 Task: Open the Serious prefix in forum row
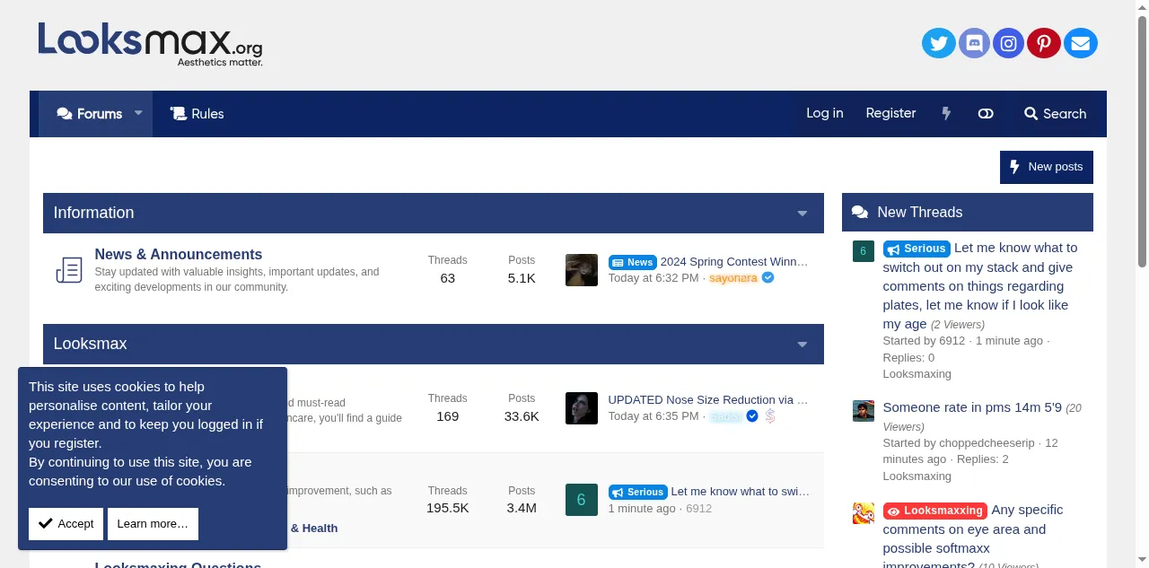(x=638, y=492)
